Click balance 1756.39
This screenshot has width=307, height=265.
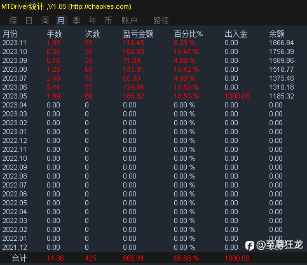[282, 51]
